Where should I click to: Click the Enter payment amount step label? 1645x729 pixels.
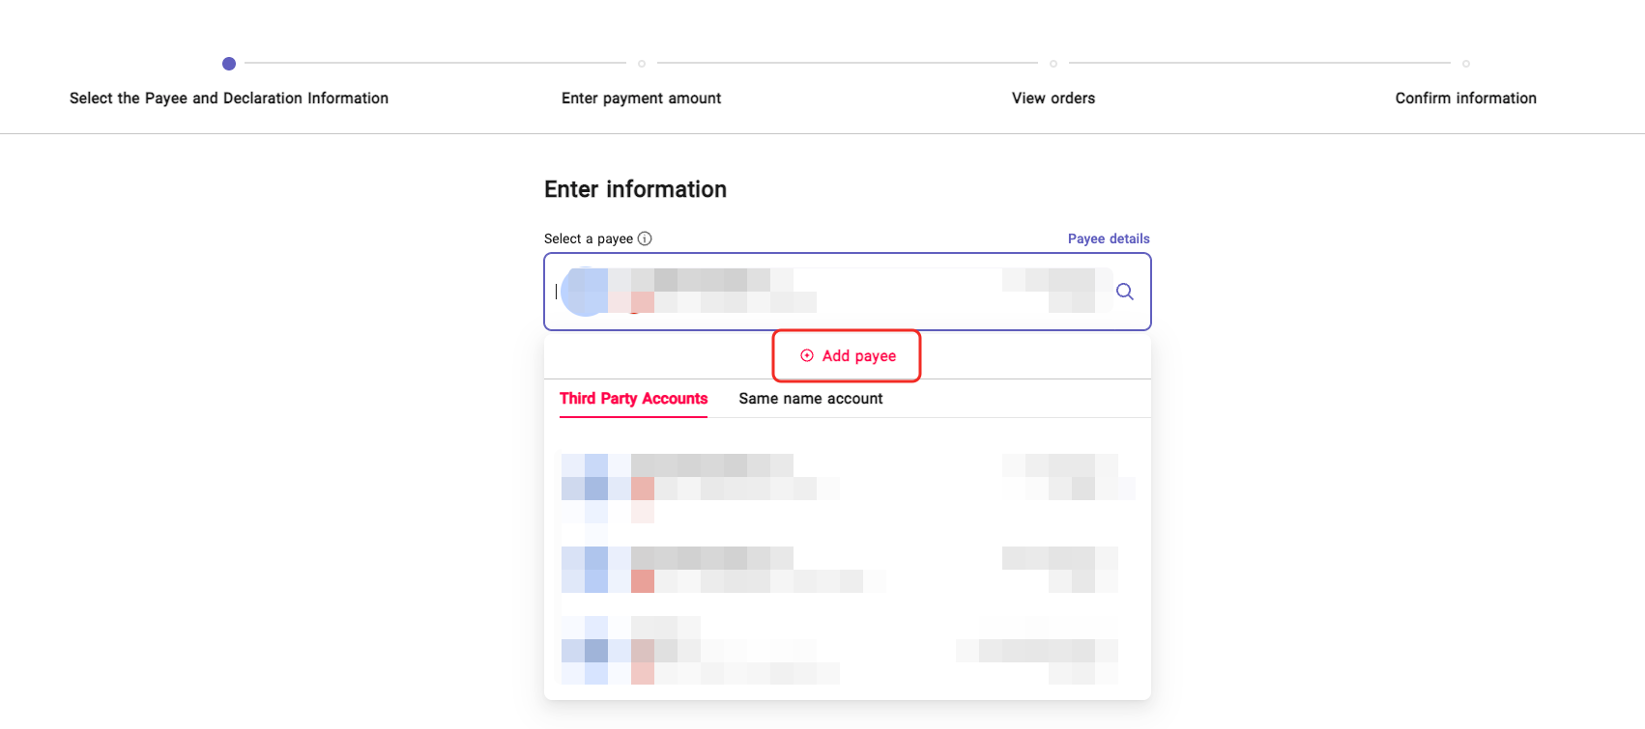pyautogui.click(x=642, y=98)
